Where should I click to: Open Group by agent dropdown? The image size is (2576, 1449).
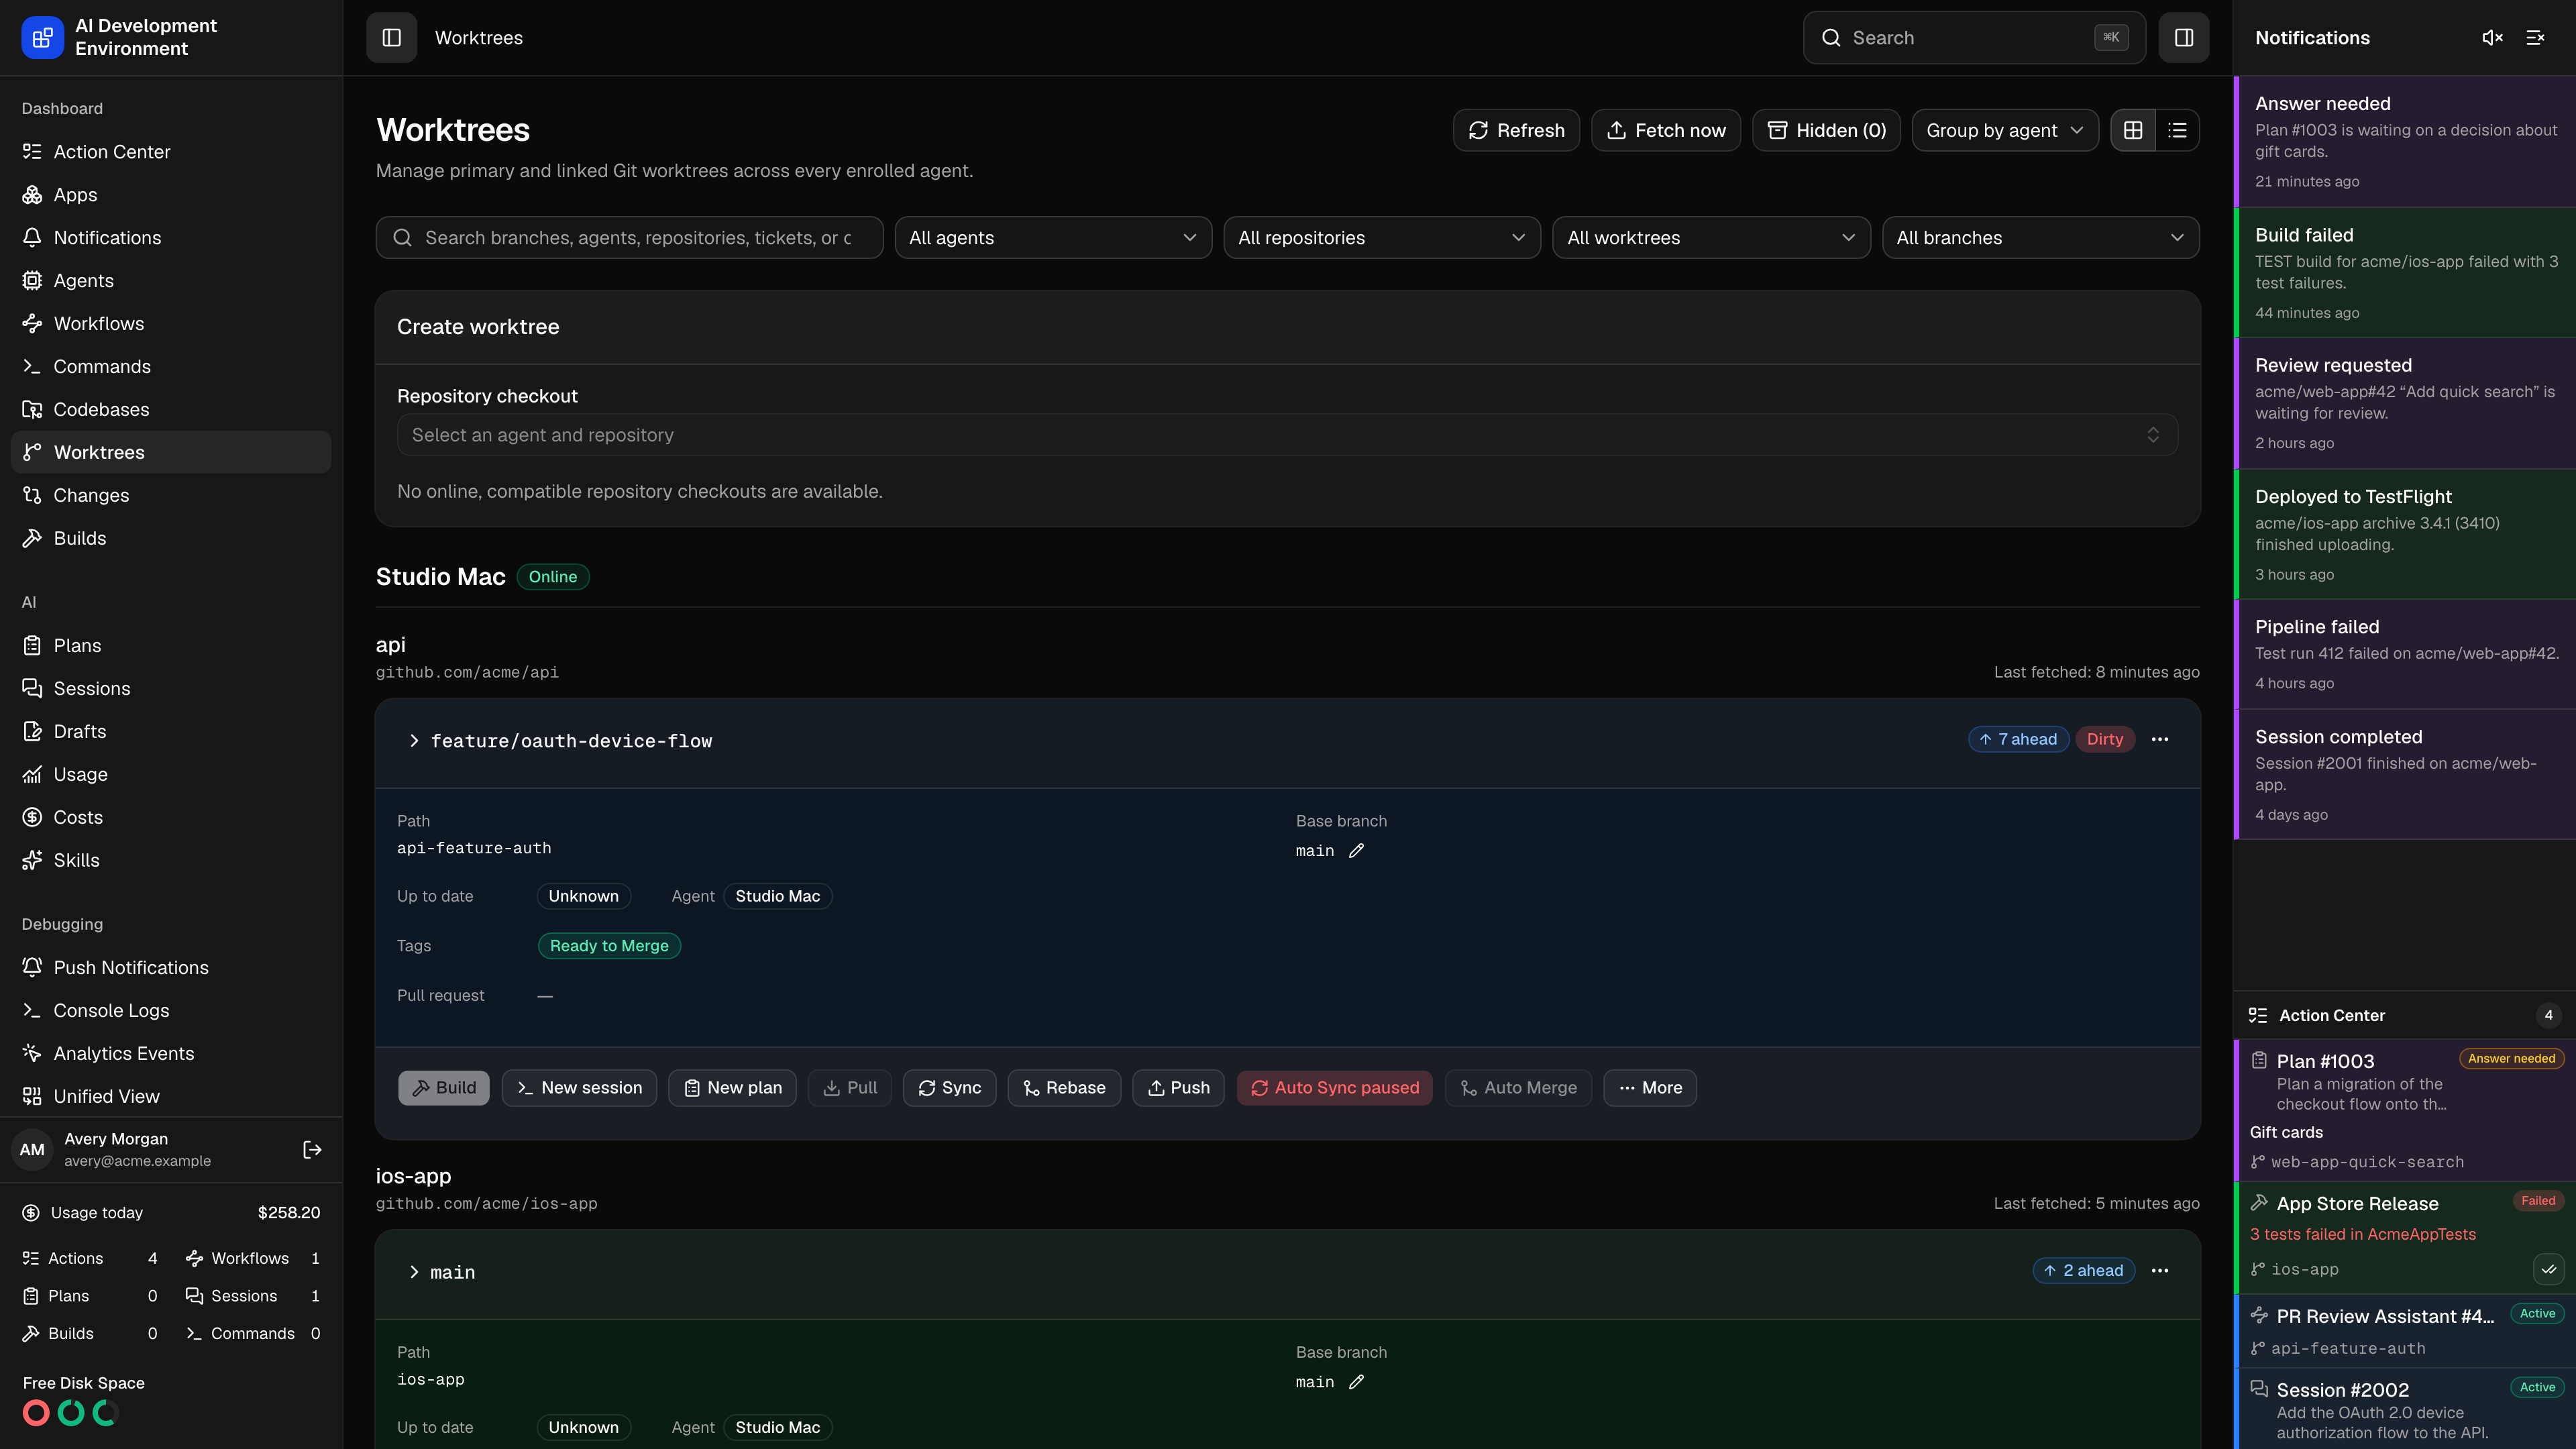point(2005,130)
